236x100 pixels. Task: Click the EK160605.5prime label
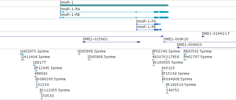tap(168, 62)
